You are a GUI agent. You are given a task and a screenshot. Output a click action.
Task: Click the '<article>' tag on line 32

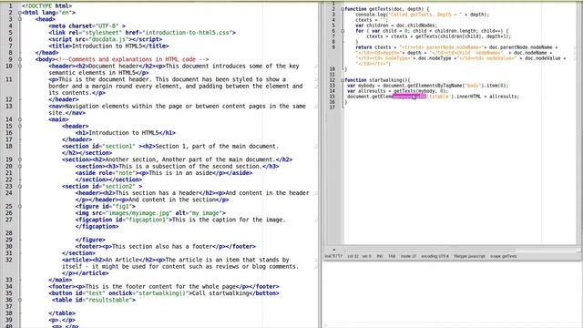click(77, 261)
